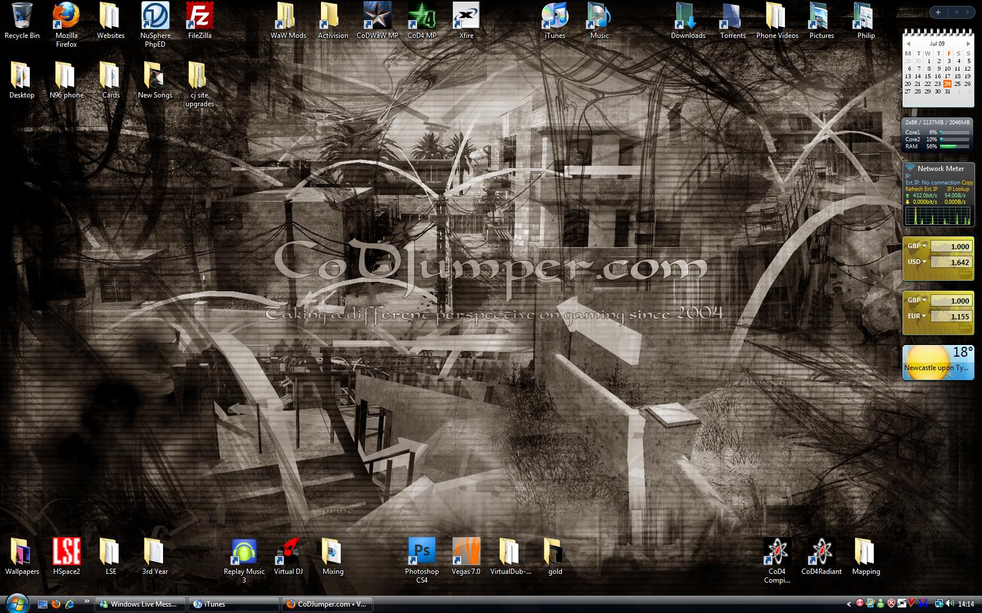Viewport: 982px width, 613px height.
Task: Select the gold folder icon
Action: tap(555, 556)
